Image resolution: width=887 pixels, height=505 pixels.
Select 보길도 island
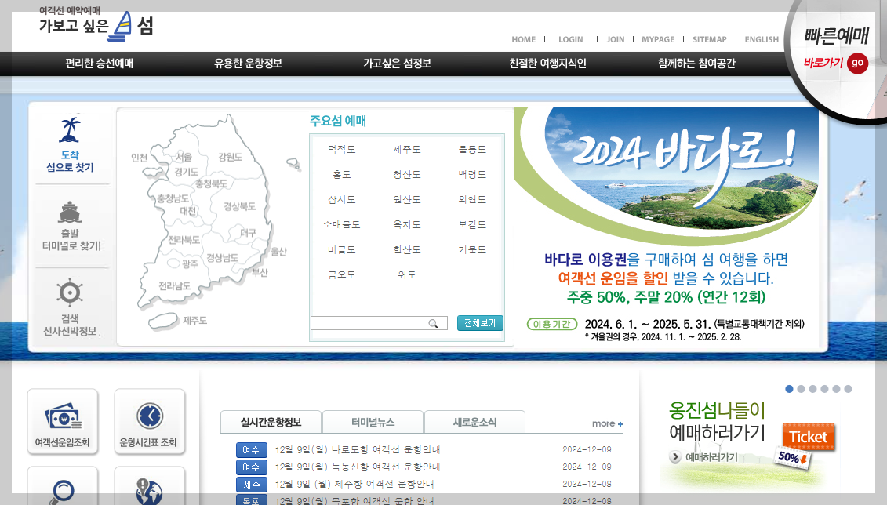point(472,224)
